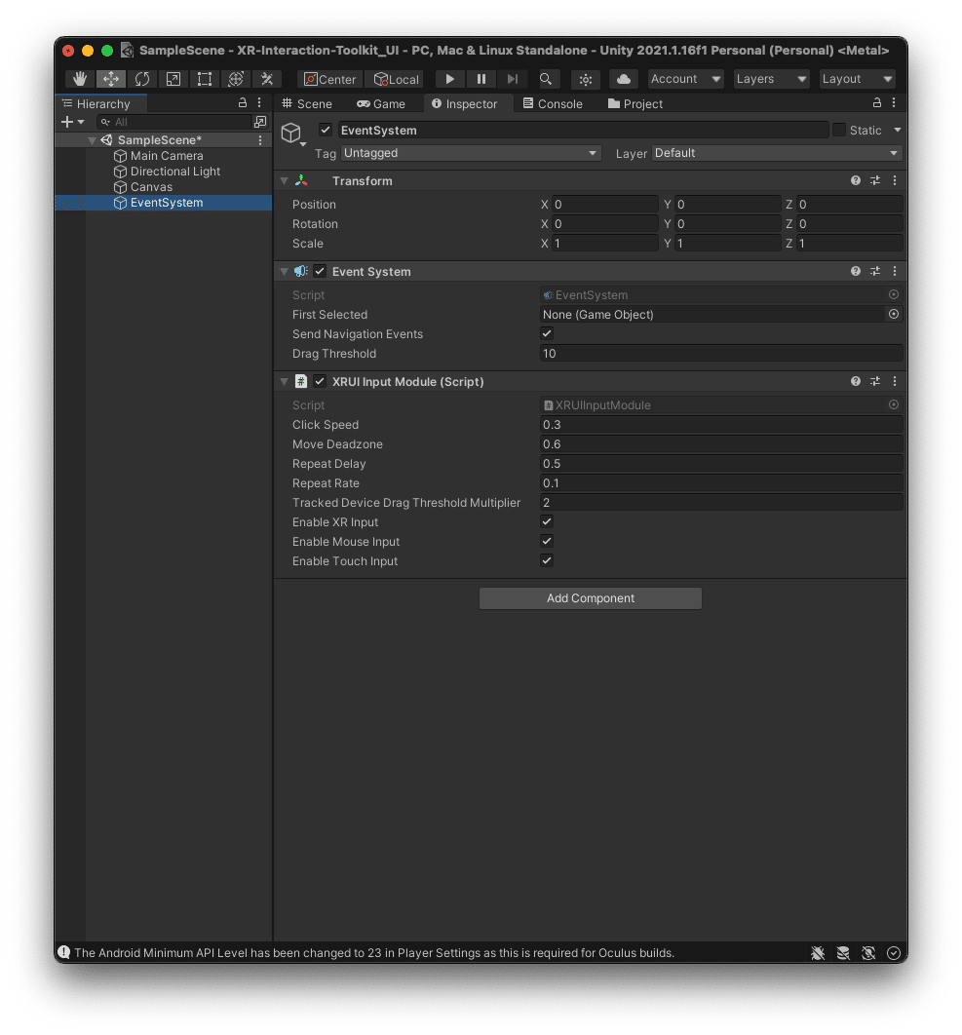
Task: Open the Hierarchy create plus menu
Action: click(x=72, y=122)
